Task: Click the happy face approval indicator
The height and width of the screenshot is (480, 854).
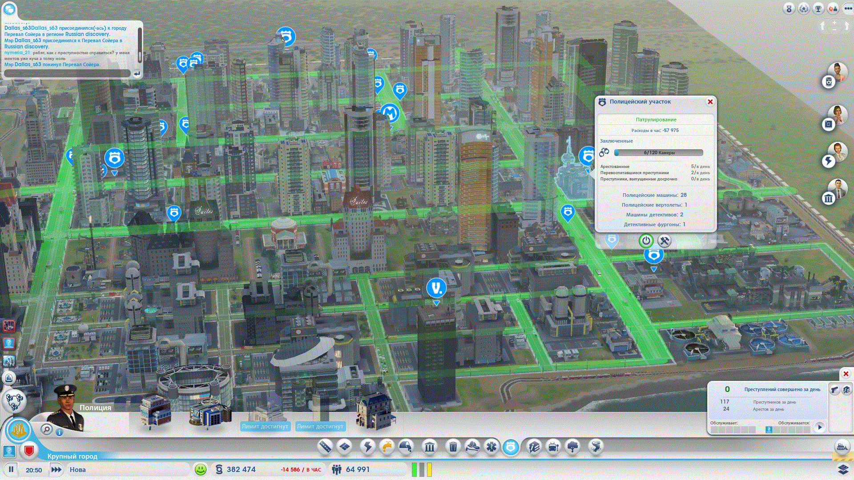Action: tap(201, 469)
